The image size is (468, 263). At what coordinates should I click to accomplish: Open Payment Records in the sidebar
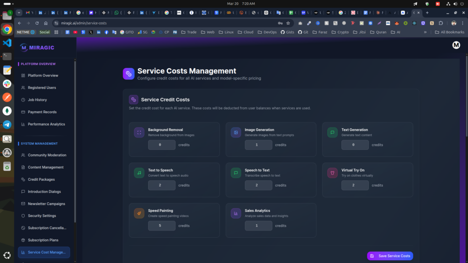[43, 112]
